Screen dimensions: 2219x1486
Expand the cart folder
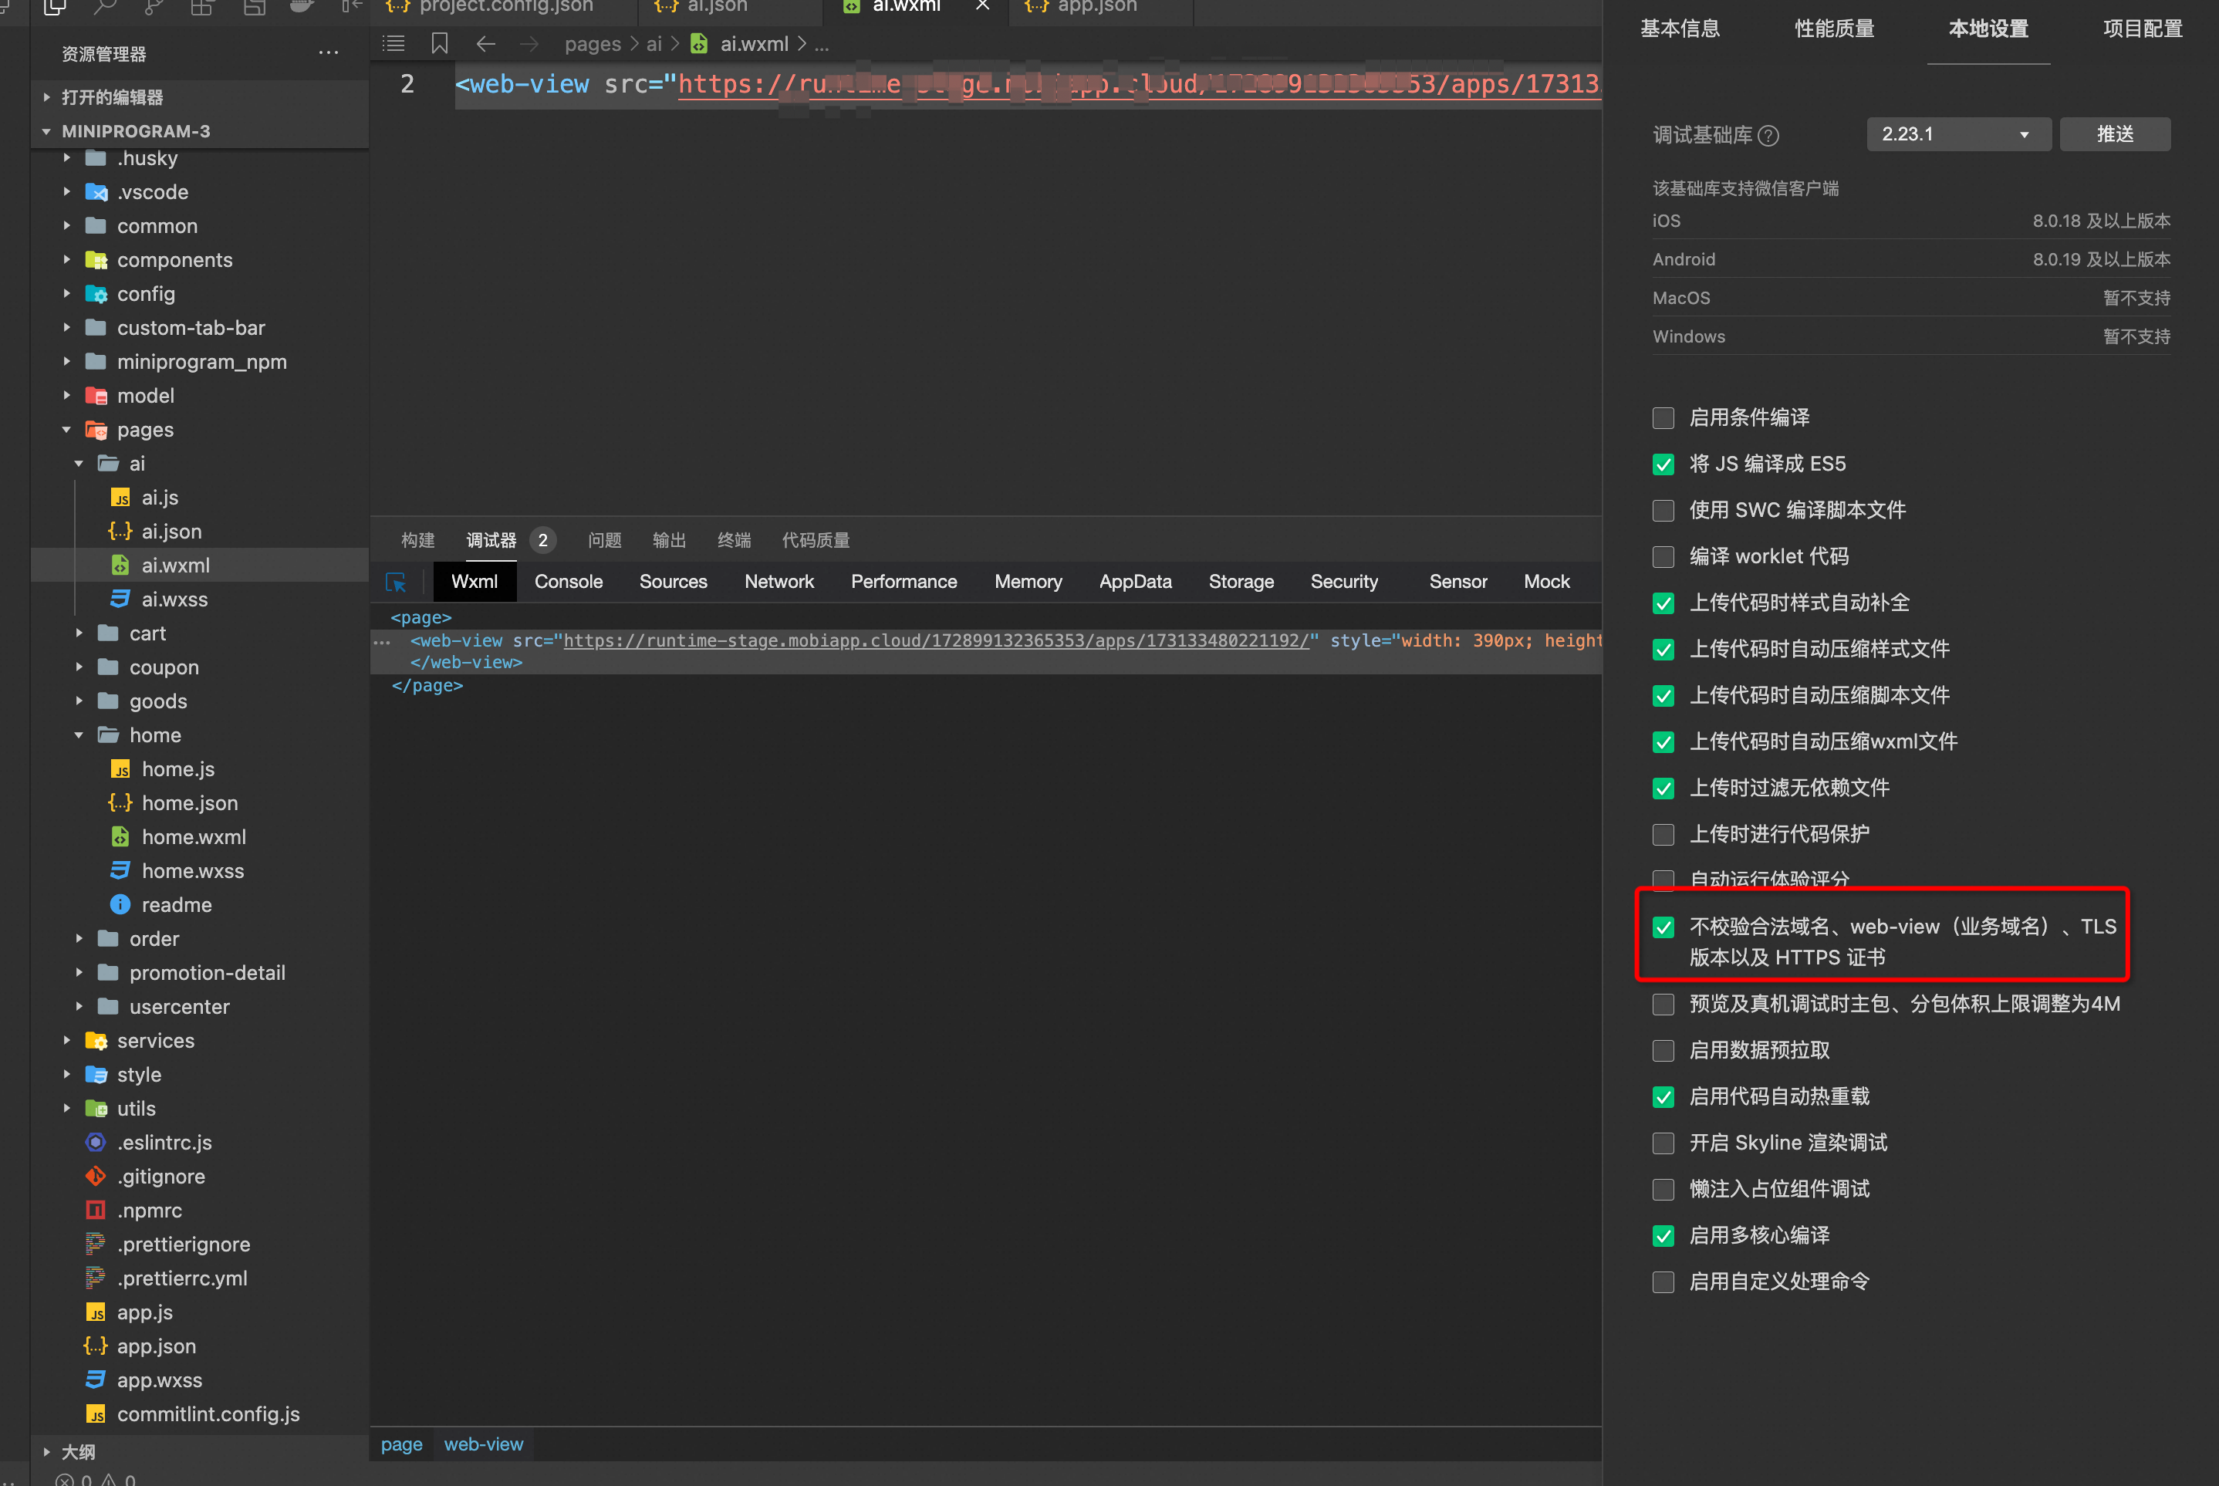(79, 633)
